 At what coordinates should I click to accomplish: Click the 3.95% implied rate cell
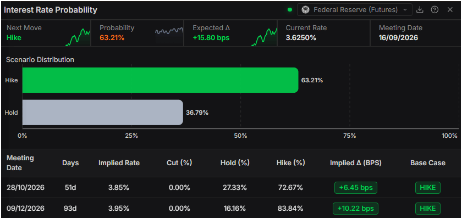(119, 209)
